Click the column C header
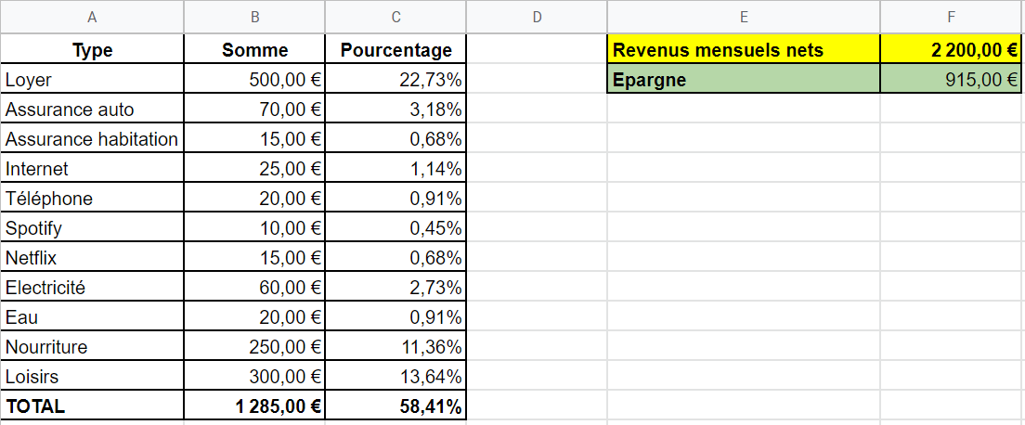This screenshot has width=1025, height=425. 396,17
